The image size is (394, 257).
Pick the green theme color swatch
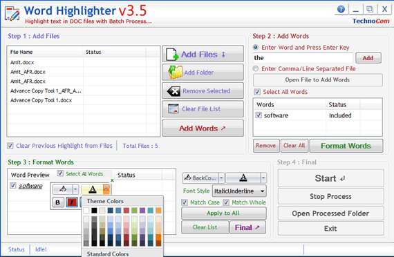[x=134, y=210]
